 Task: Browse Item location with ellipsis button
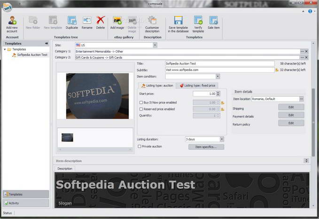[302, 99]
